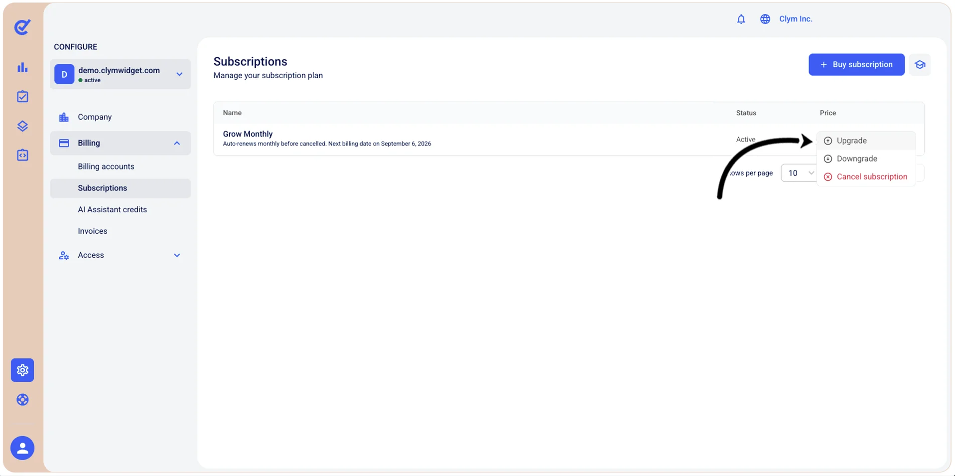This screenshot has height=476, width=955.
Task: Open the settings gear icon
Action: (22, 370)
